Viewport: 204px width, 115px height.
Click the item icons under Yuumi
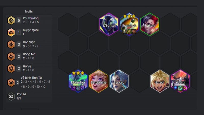[180, 88]
